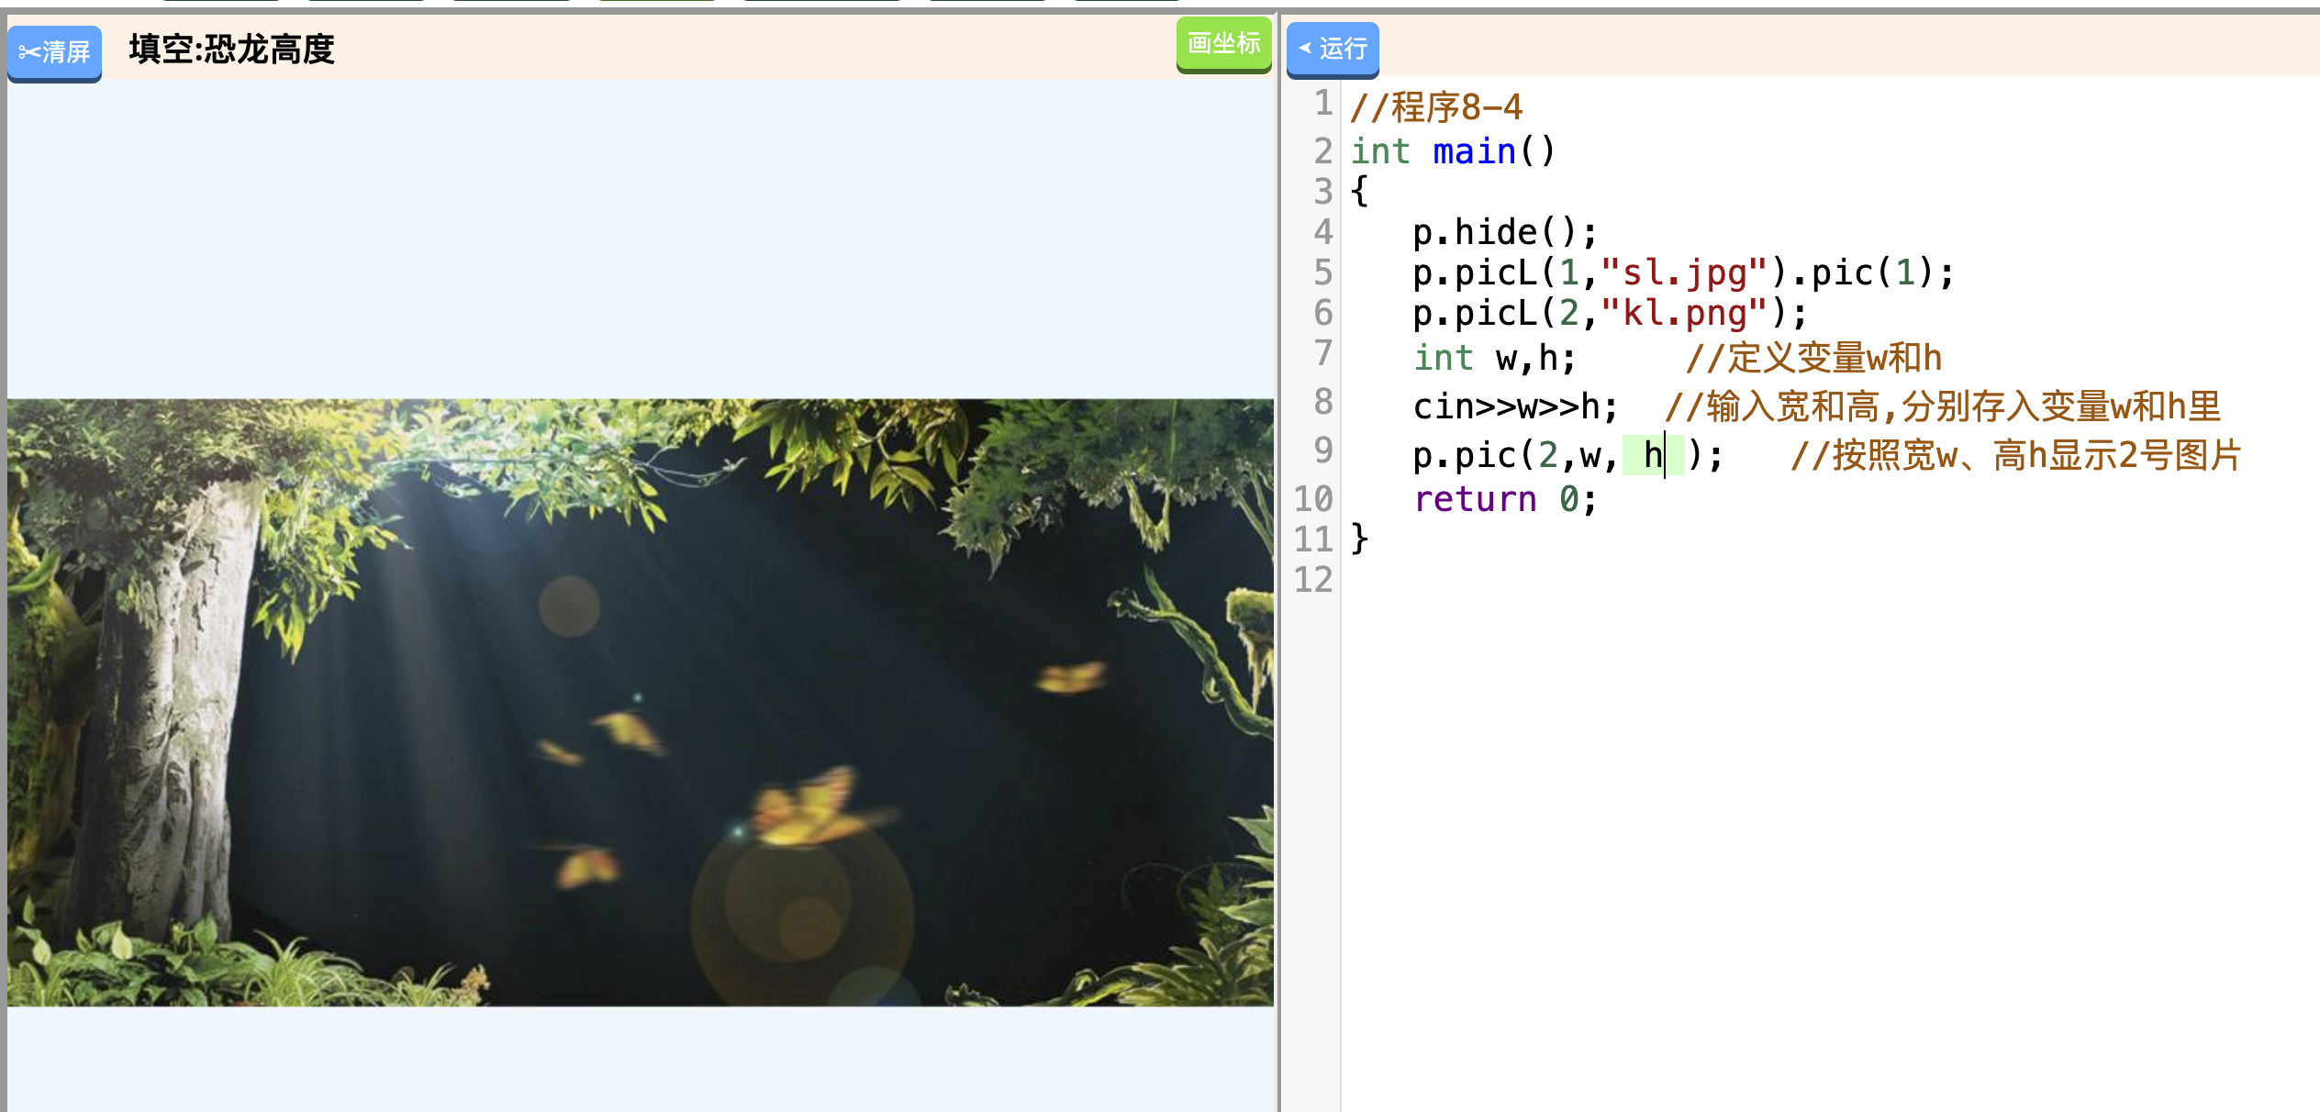Click line number 12 in the gutter

point(1312,580)
